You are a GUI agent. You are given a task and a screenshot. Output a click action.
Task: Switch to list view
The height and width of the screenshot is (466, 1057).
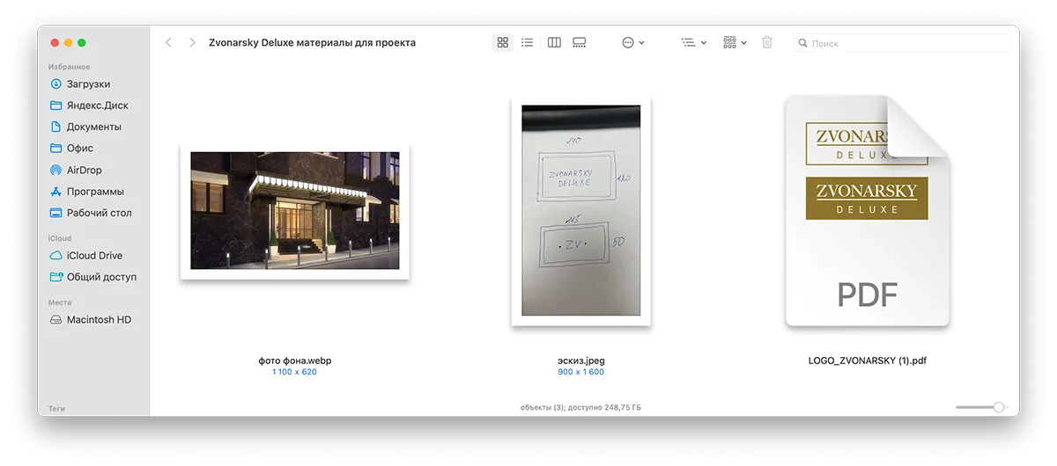(528, 42)
